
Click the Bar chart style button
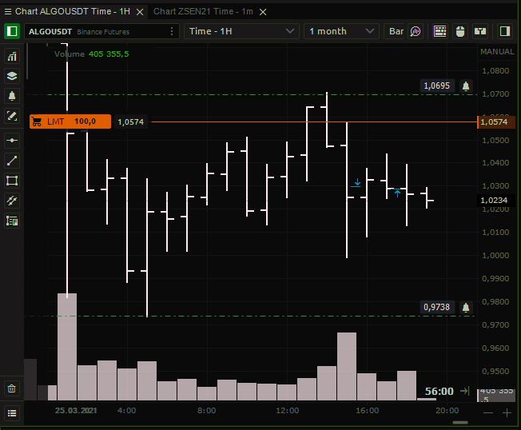pyautogui.click(x=404, y=31)
